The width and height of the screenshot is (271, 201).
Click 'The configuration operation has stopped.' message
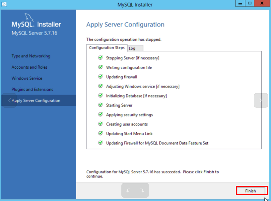coord(124,39)
